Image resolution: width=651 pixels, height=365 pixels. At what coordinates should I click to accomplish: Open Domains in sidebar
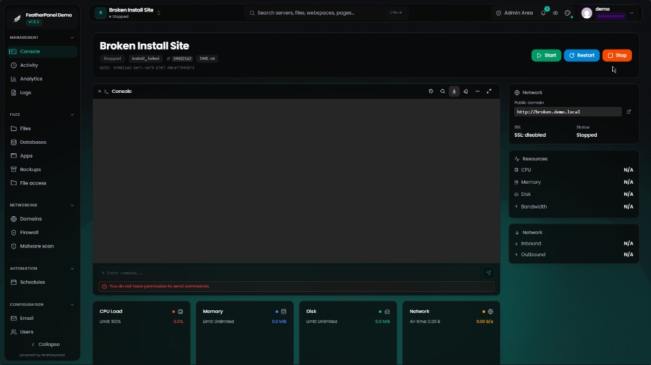(x=43, y=219)
